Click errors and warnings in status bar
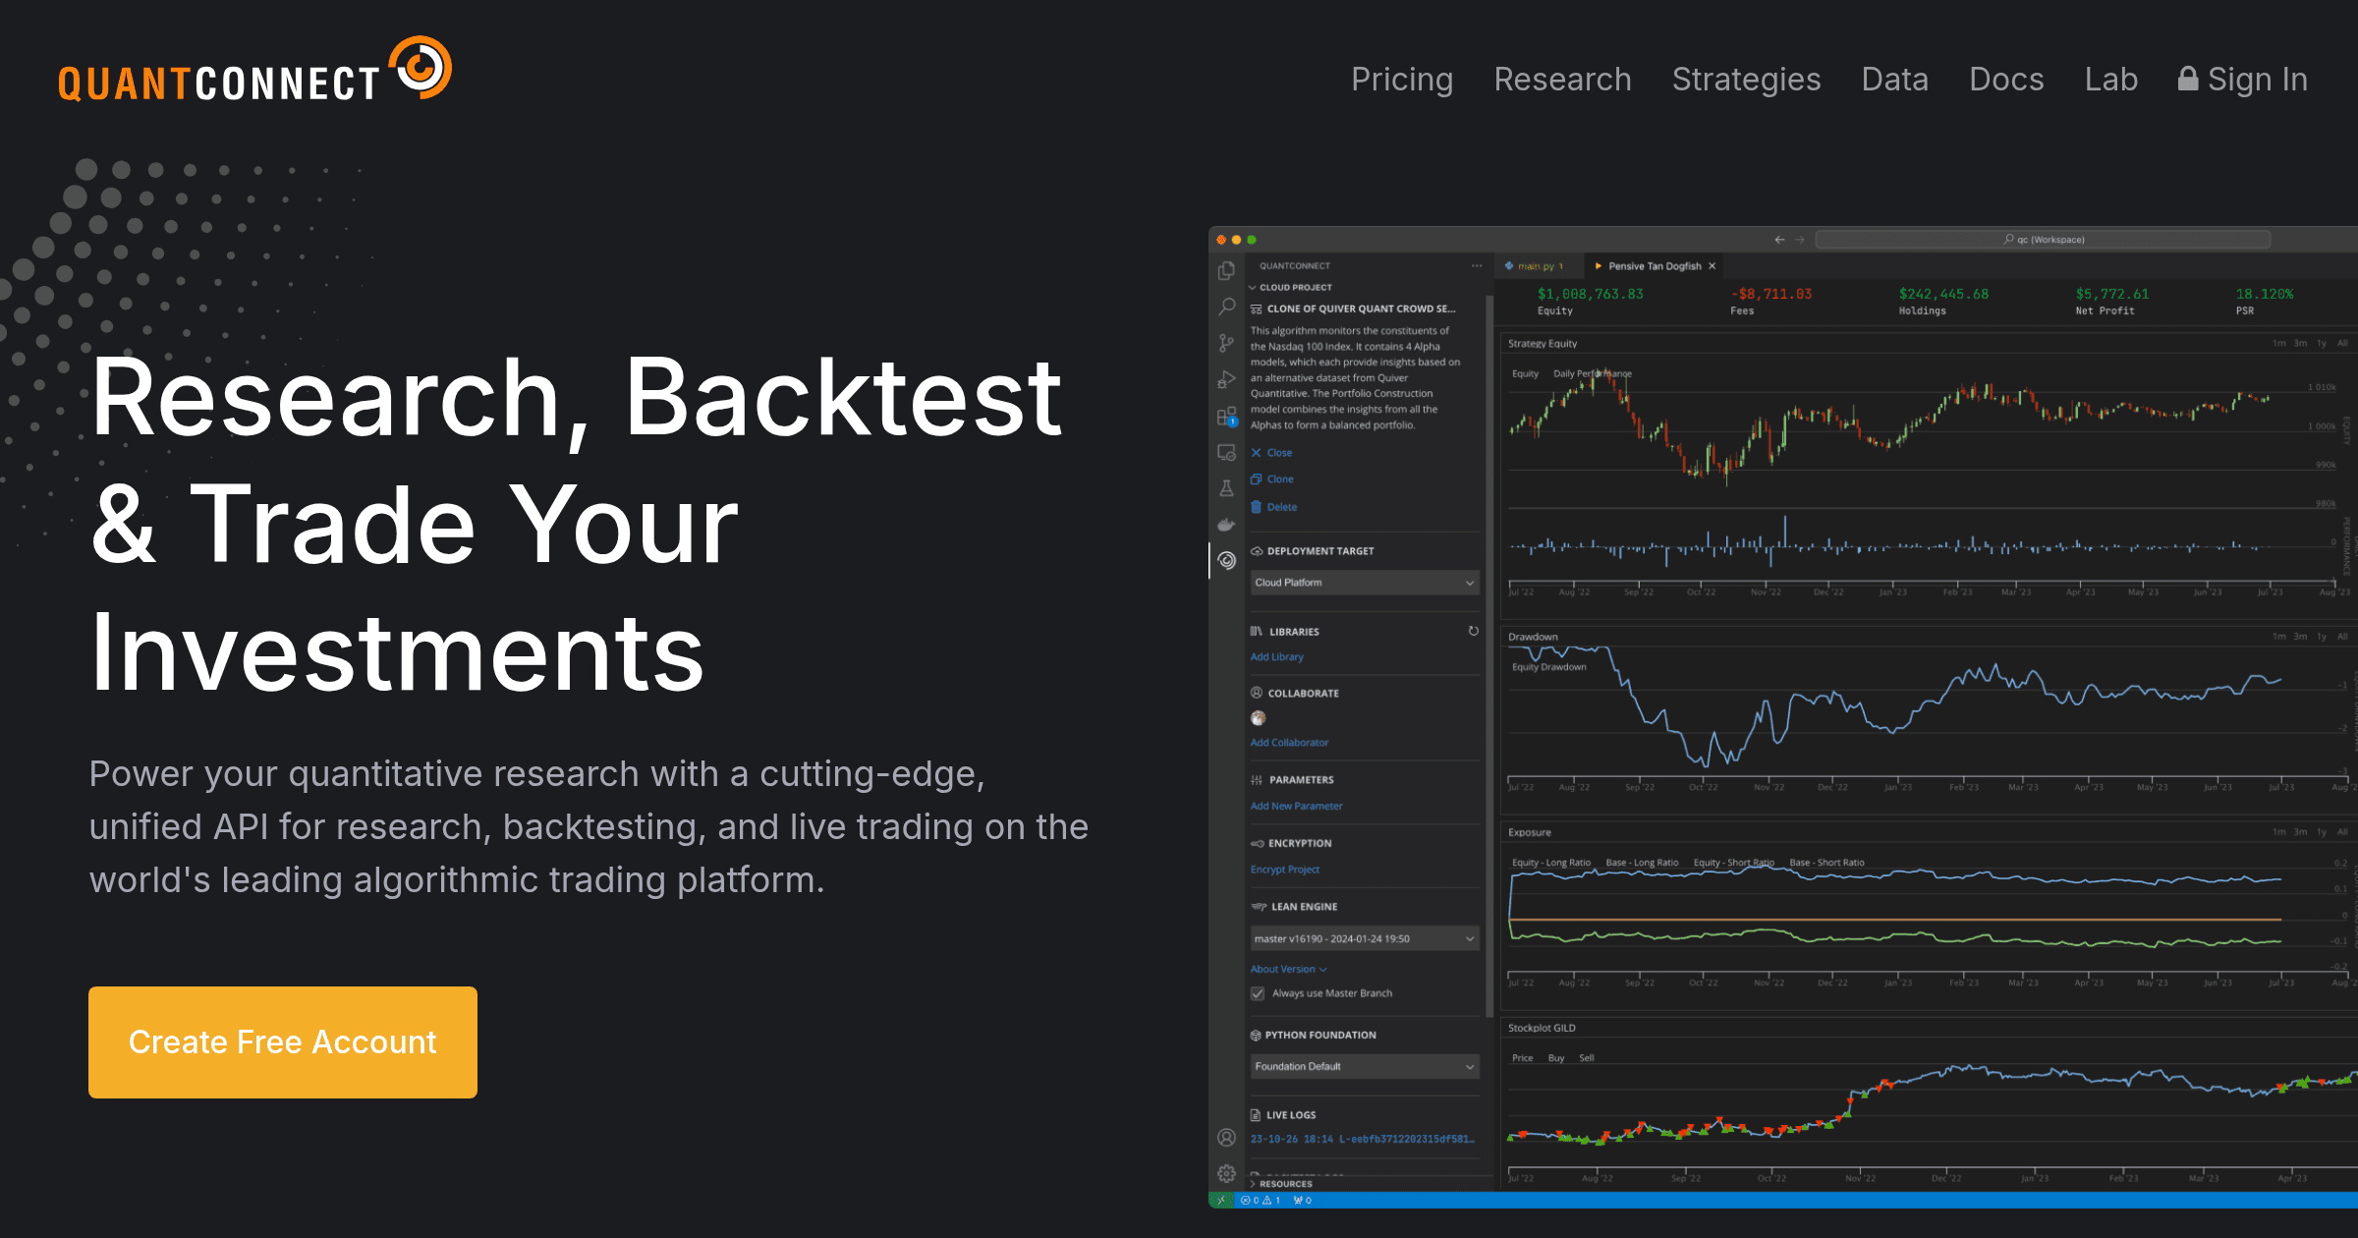Screen dimensions: 2358x1238 coord(1261,1201)
